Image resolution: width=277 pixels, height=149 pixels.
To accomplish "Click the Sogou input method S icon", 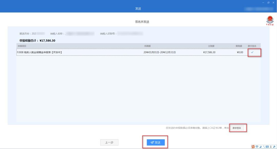I will click(x=253, y=147).
